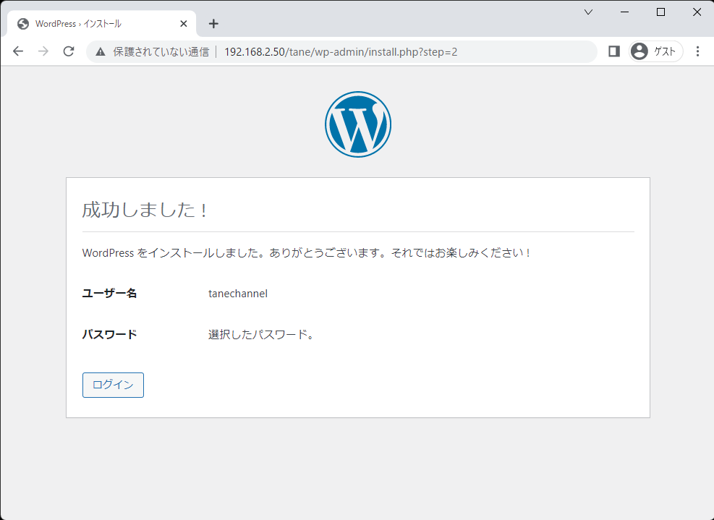Click the 保護されていない通信 label

pos(161,52)
